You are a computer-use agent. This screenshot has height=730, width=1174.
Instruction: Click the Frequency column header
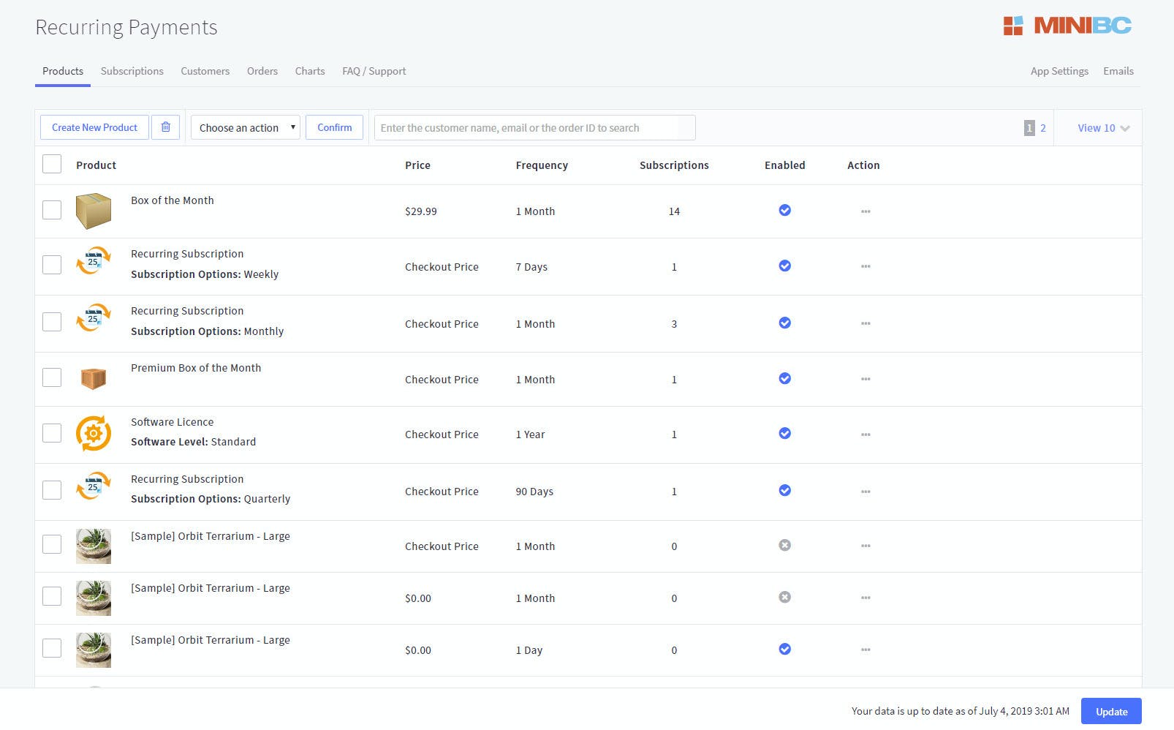(x=542, y=165)
